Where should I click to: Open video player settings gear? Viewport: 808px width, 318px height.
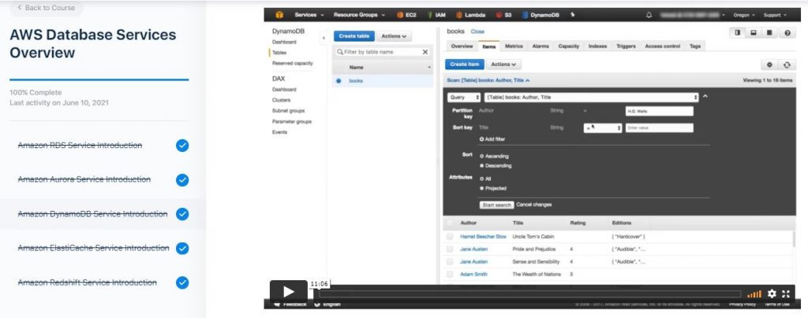tap(772, 294)
